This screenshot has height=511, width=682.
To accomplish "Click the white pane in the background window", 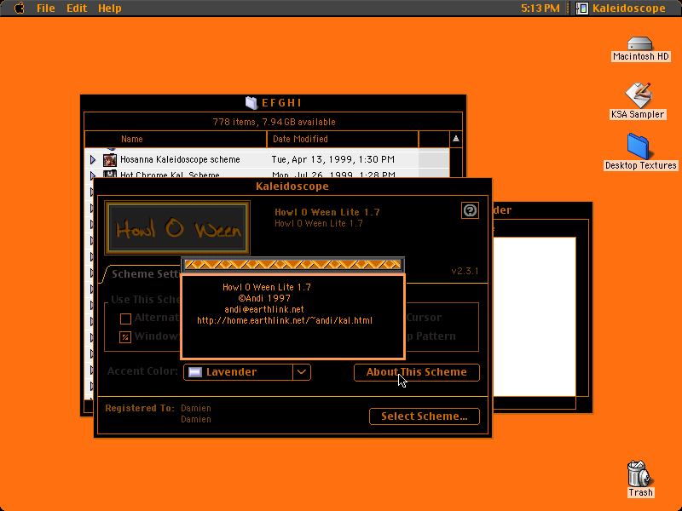I will click(535, 317).
